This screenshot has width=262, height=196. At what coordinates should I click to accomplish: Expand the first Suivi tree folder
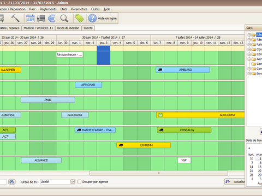pyautogui.click(x=249, y=35)
